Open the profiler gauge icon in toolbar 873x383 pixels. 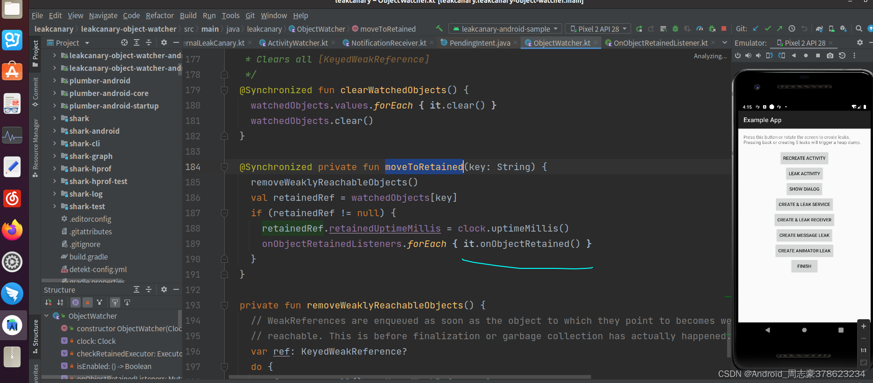click(700, 29)
